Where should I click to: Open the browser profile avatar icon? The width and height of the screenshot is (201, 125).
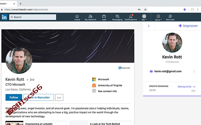click(193, 10)
